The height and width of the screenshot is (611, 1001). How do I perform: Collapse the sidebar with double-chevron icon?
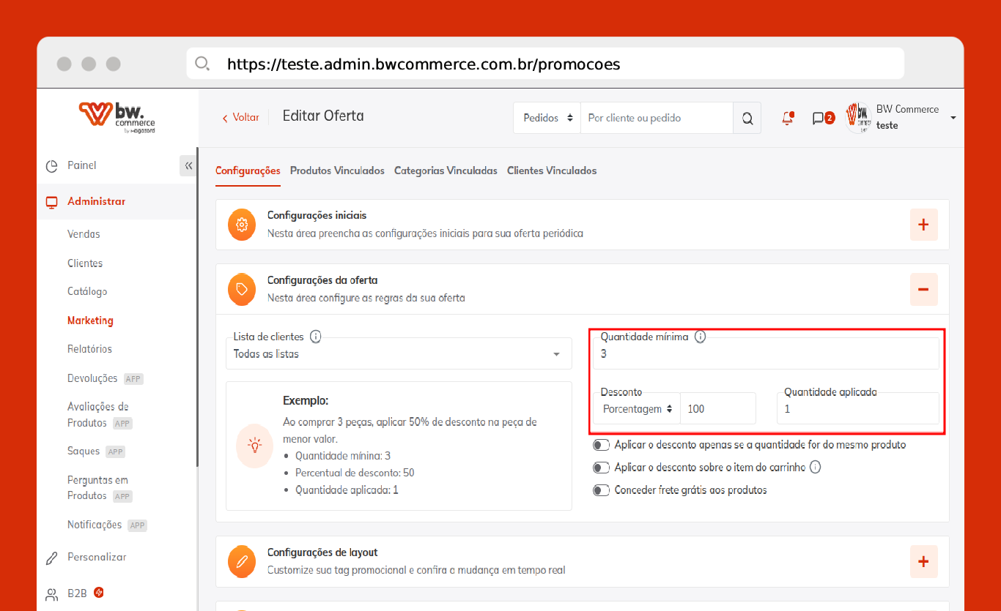188,166
